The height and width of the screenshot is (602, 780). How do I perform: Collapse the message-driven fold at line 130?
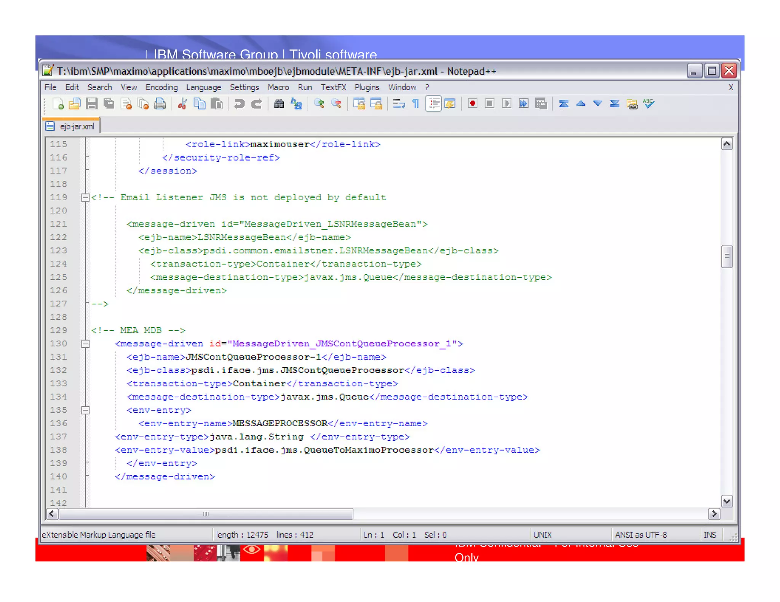(85, 344)
